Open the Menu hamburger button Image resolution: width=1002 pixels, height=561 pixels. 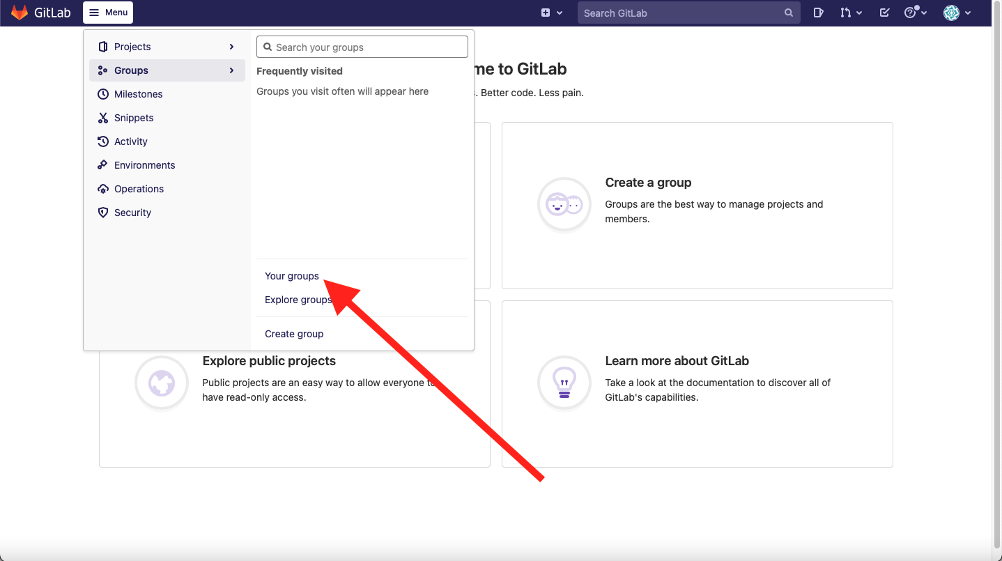[108, 13]
